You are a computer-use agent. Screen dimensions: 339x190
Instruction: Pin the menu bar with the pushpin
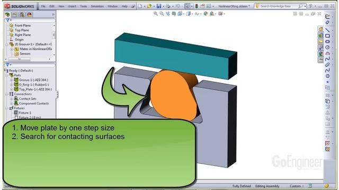(x=133, y=6)
